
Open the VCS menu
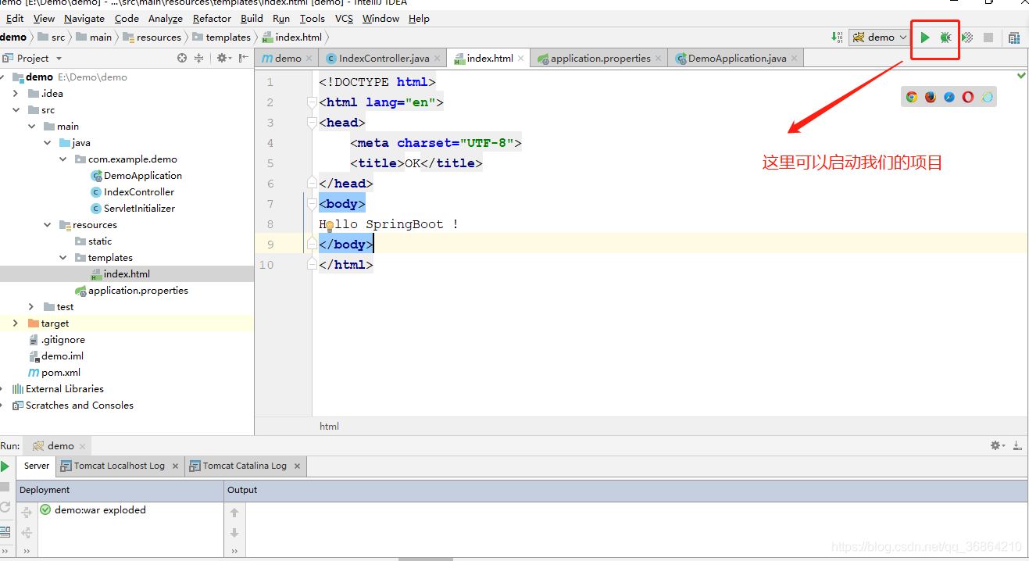tap(344, 18)
